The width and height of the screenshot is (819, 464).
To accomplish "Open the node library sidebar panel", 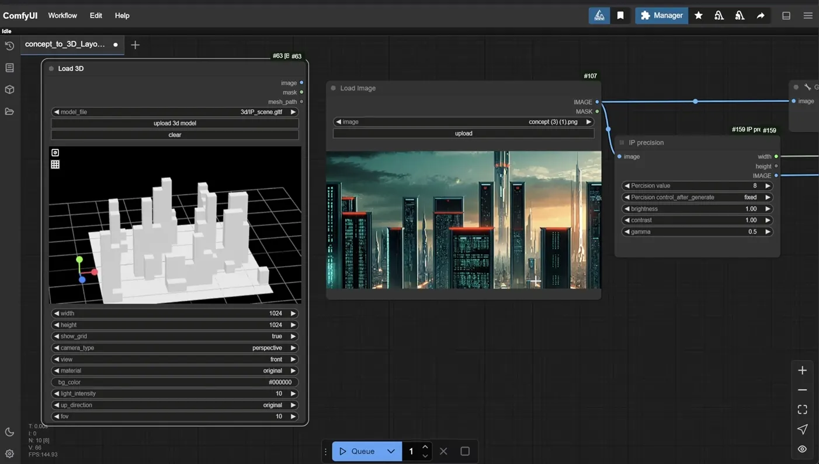I will pyautogui.click(x=9, y=67).
